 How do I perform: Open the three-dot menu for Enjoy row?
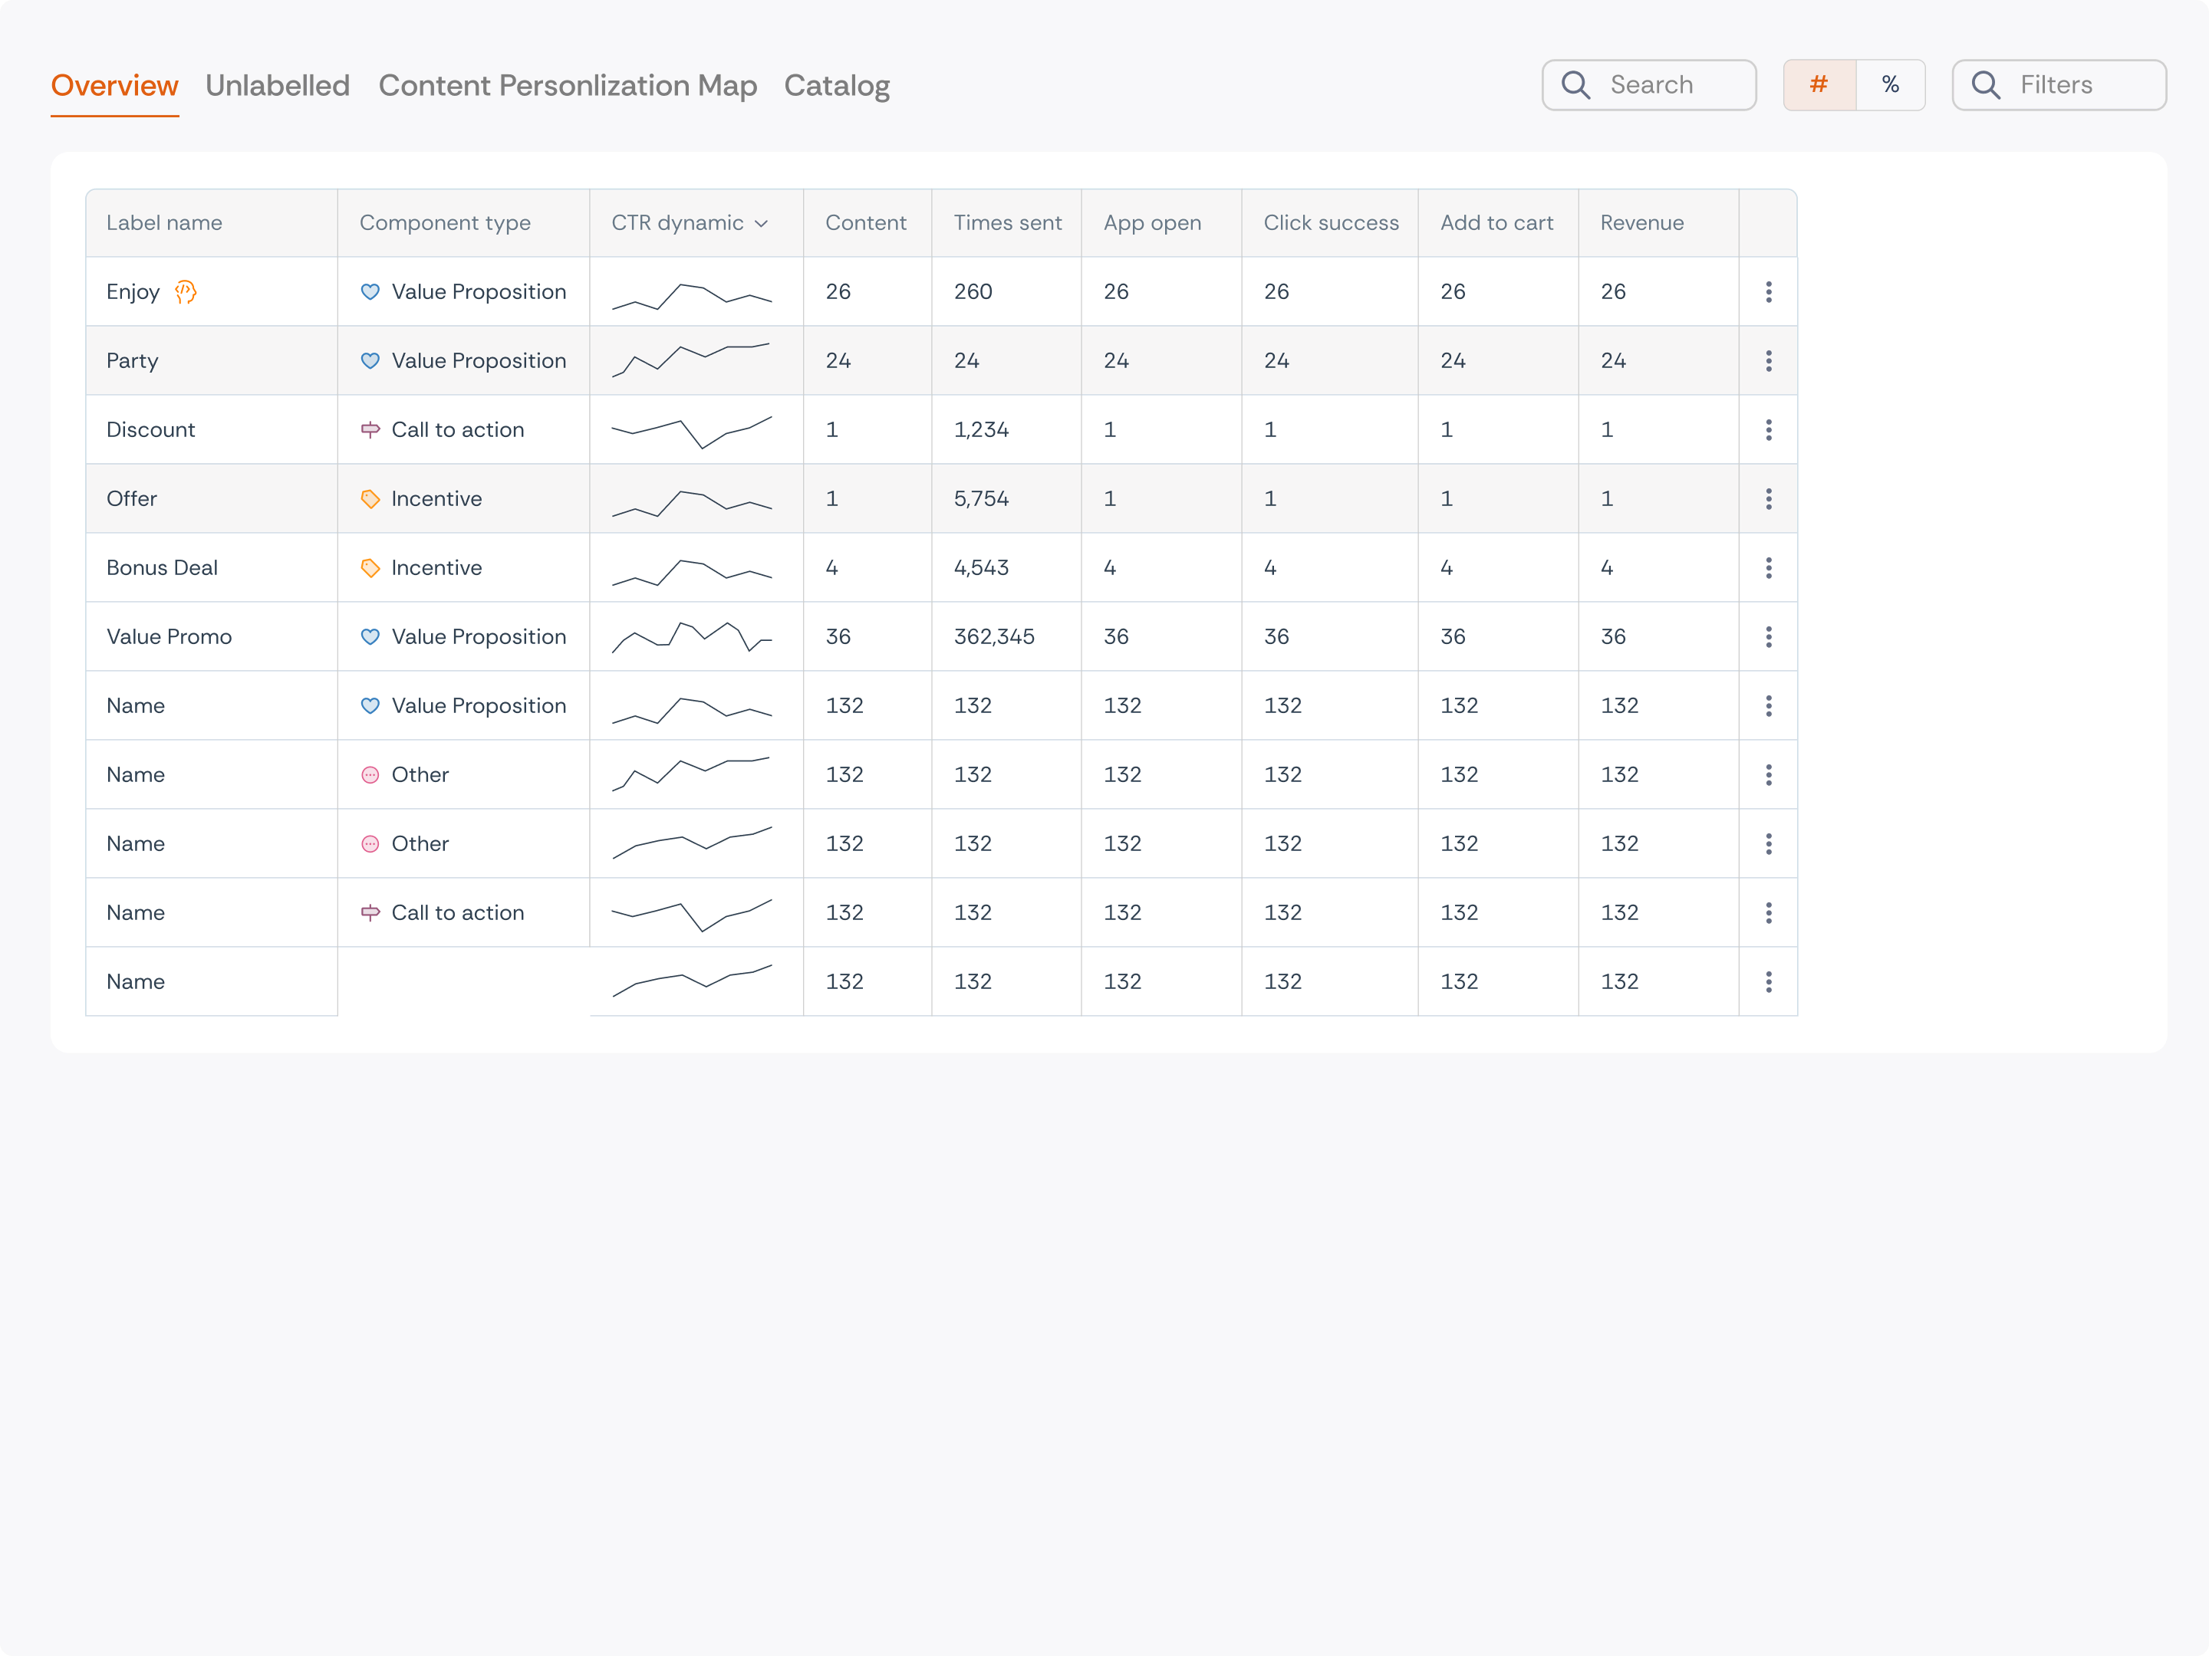click(1769, 291)
